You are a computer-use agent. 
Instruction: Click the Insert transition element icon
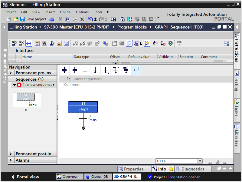[x=85, y=70]
